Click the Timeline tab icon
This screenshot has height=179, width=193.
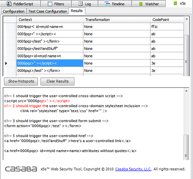107,4
